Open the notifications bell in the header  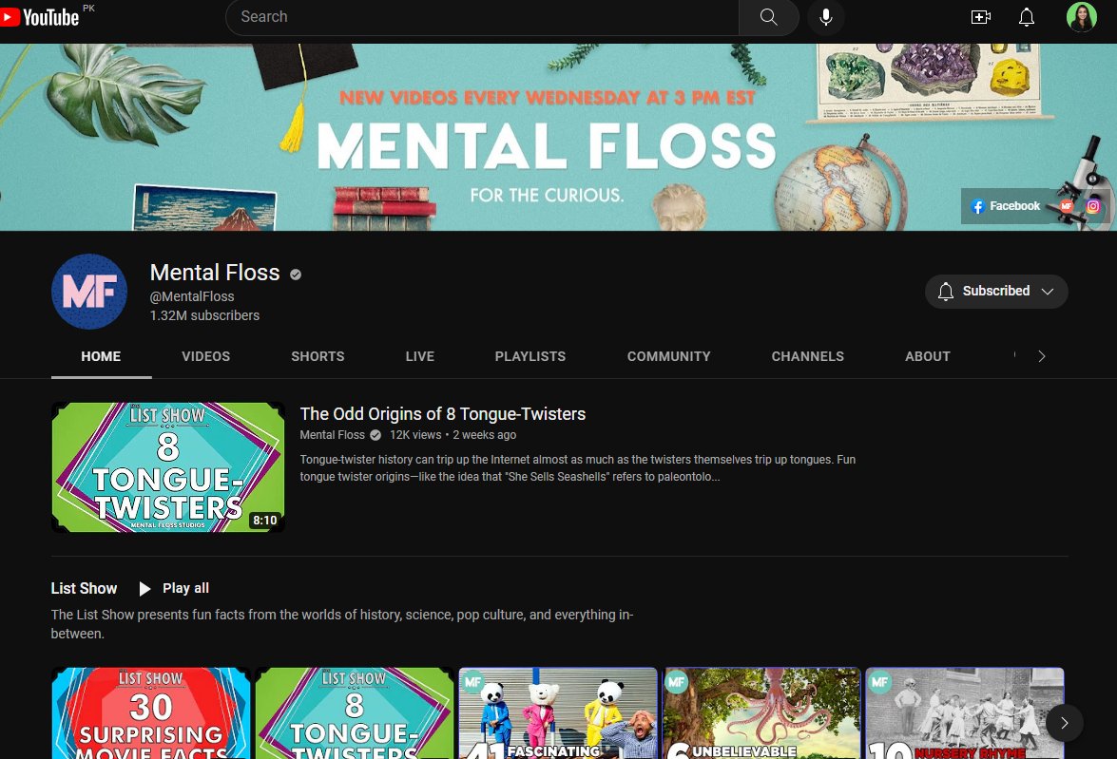click(x=1026, y=17)
